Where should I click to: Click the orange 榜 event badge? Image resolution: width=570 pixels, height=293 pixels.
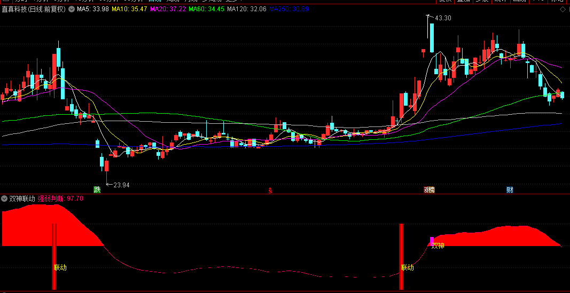431,190
